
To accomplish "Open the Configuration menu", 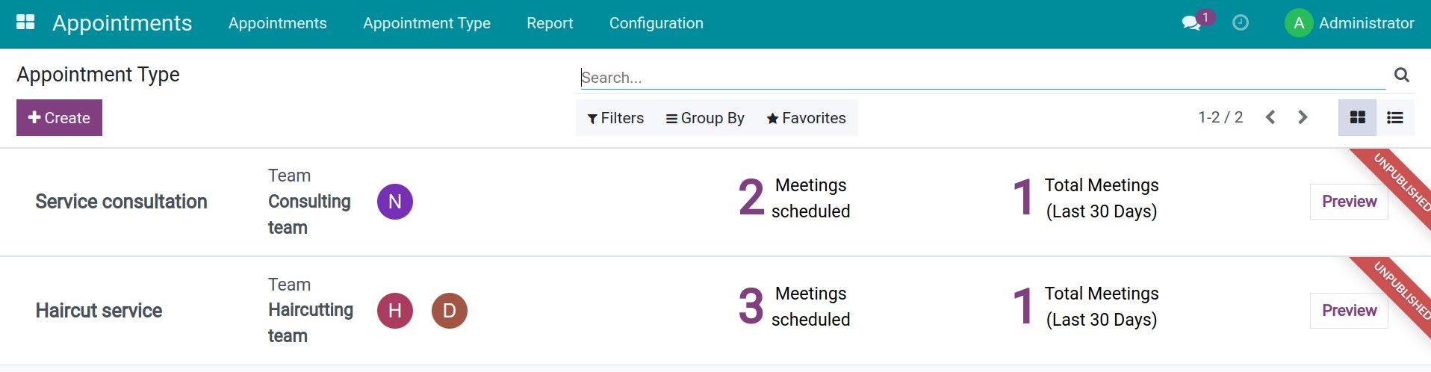I will [656, 23].
